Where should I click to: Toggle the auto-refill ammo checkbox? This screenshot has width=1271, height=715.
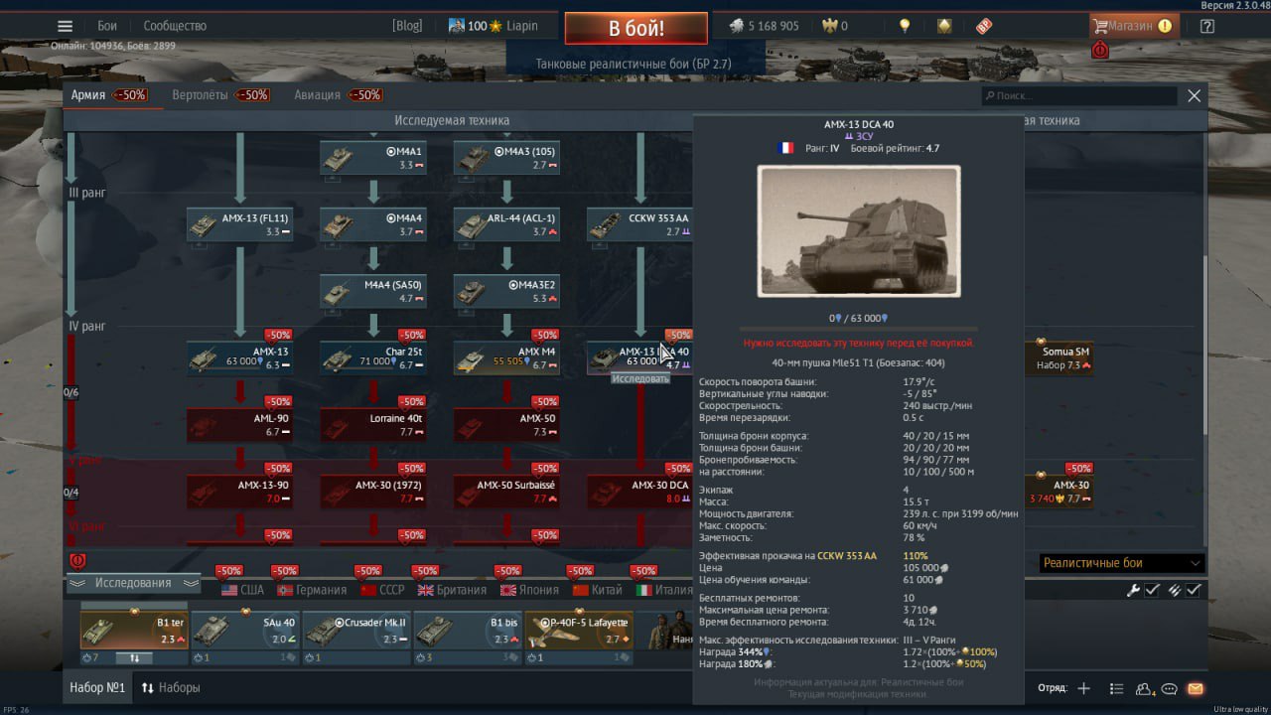(1194, 590)
